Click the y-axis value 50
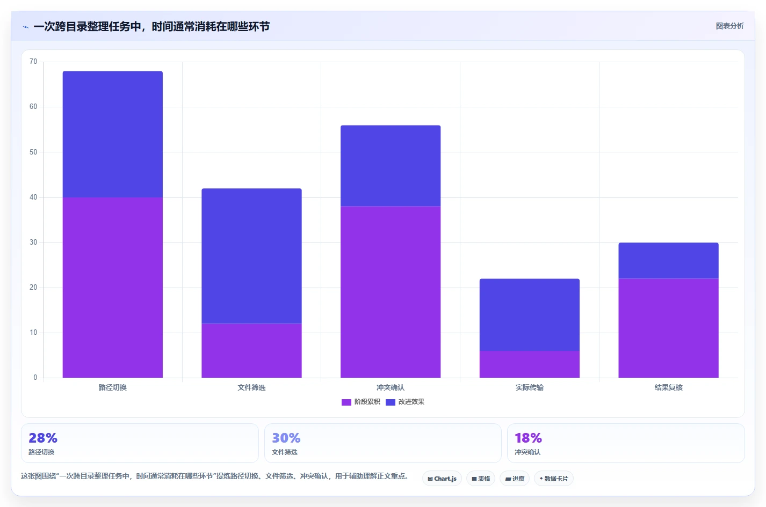 tap(33, 152)
